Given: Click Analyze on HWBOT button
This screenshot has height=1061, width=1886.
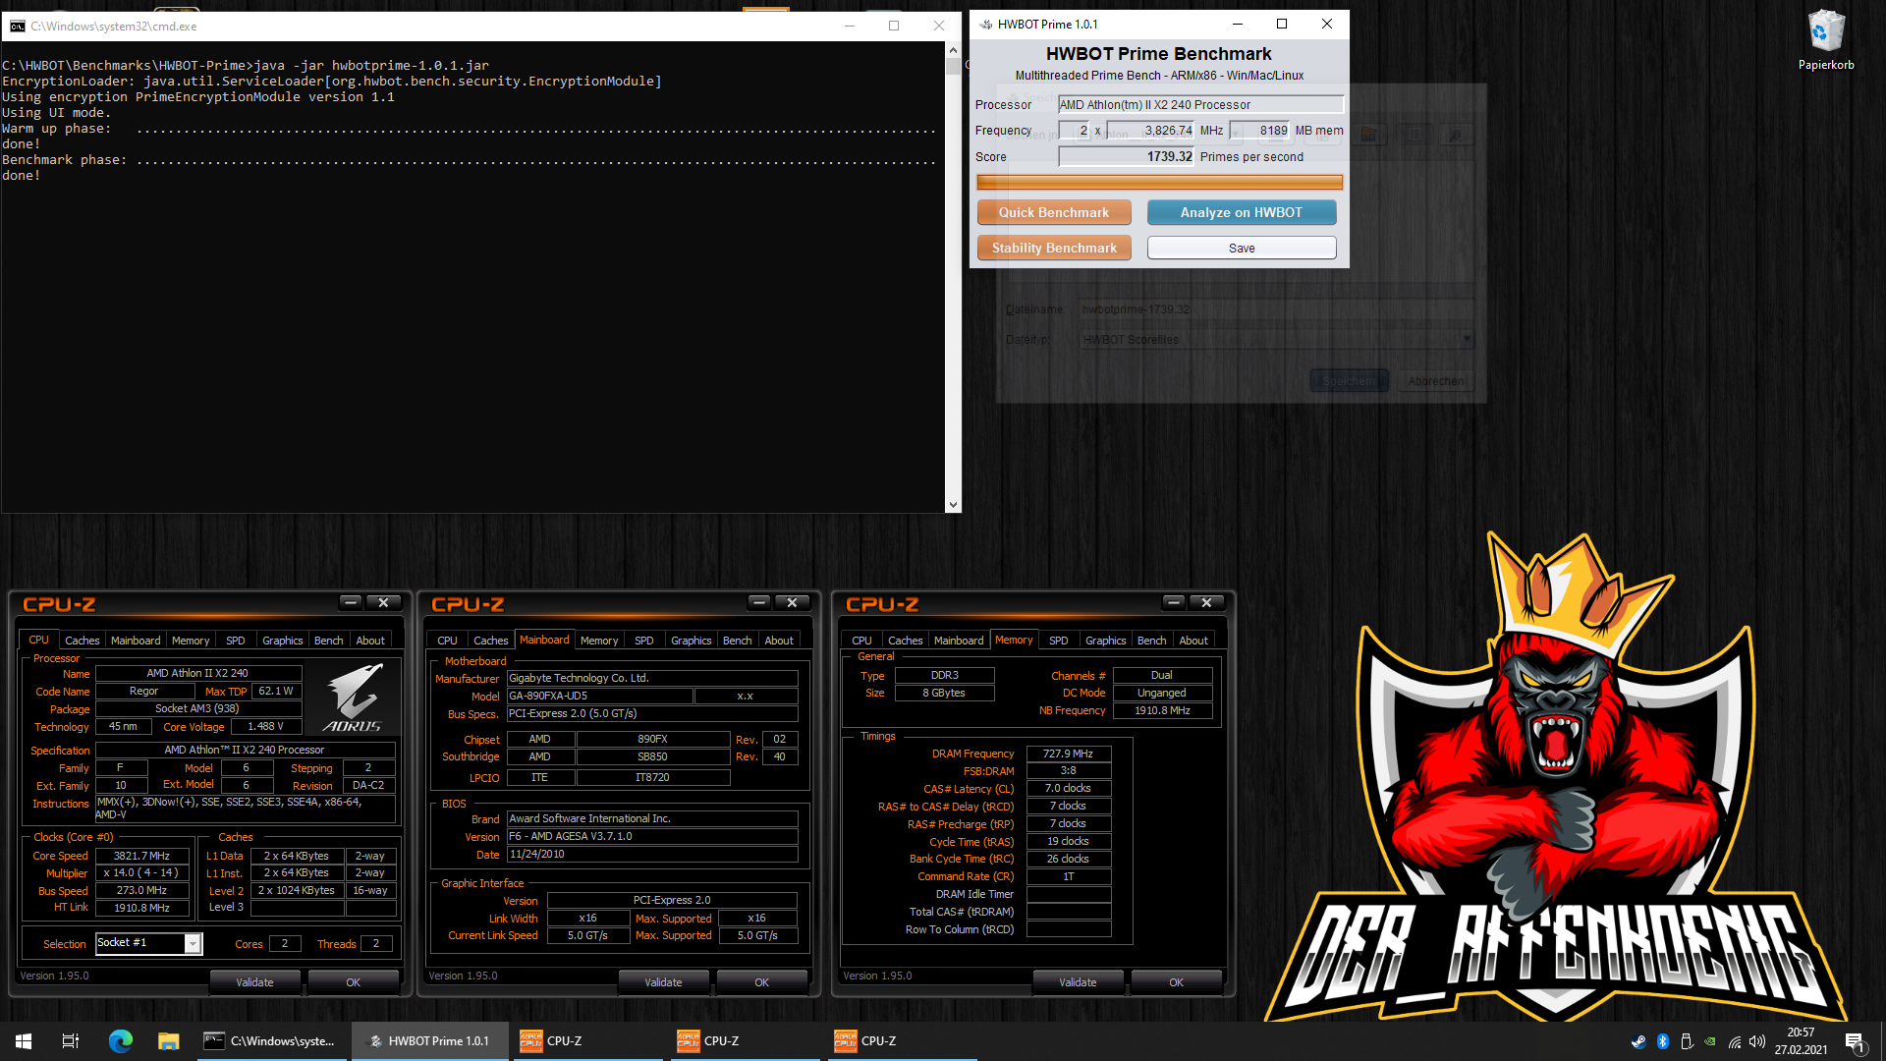Looking at the screenshot, I should 1242,212.
